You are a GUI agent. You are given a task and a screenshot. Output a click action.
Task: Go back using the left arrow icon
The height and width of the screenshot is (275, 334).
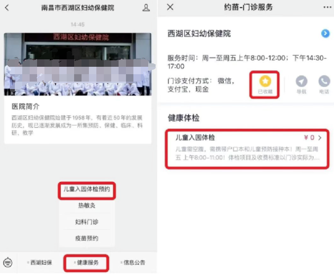click(x=7, y=8)
